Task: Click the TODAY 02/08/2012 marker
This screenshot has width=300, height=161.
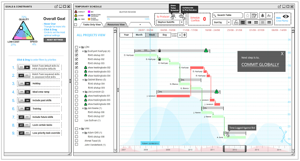Action: [x=150, y=143]
